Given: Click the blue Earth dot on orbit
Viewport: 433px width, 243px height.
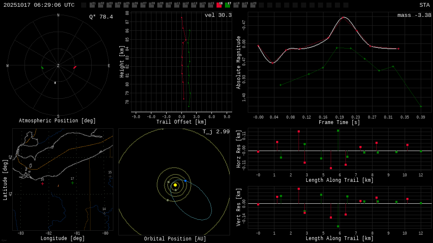Looking at the screenshot, I should coord(185,181).
